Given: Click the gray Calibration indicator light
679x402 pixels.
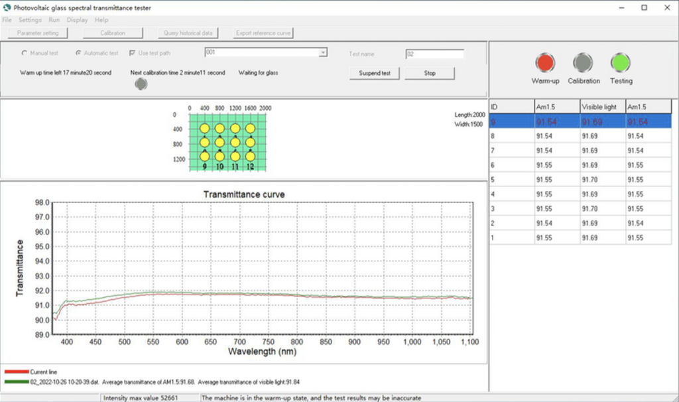Looking at the screenshot, I should (x=583, y=63).
